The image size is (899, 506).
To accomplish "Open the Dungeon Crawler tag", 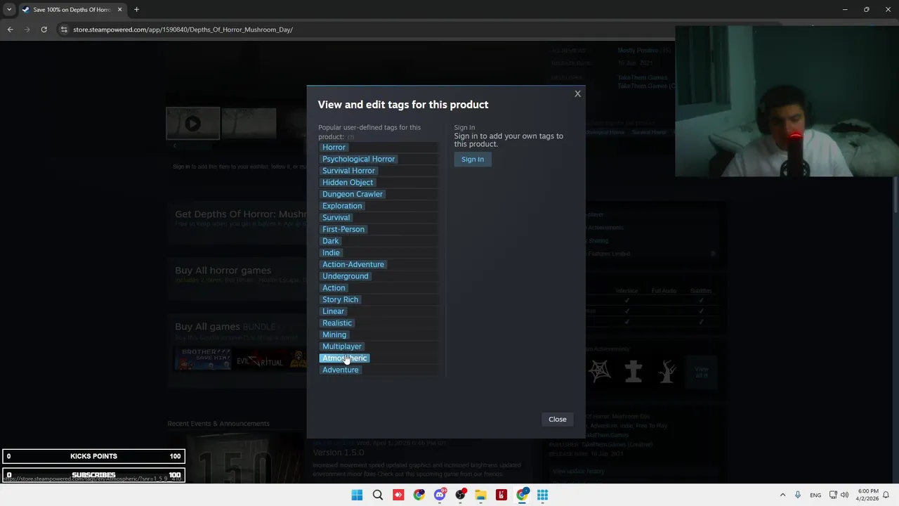I will (x=353, y=194).
